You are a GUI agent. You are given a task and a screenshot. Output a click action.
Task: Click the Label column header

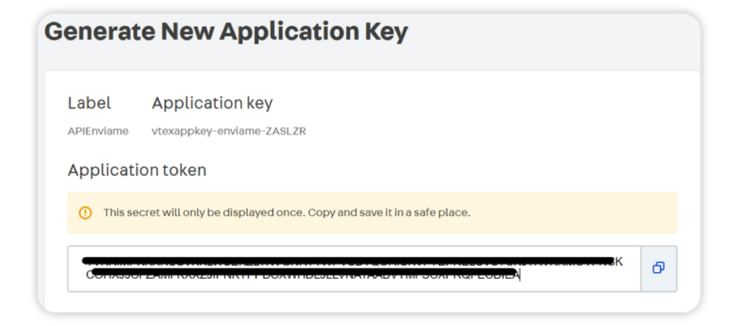point(89,103)
